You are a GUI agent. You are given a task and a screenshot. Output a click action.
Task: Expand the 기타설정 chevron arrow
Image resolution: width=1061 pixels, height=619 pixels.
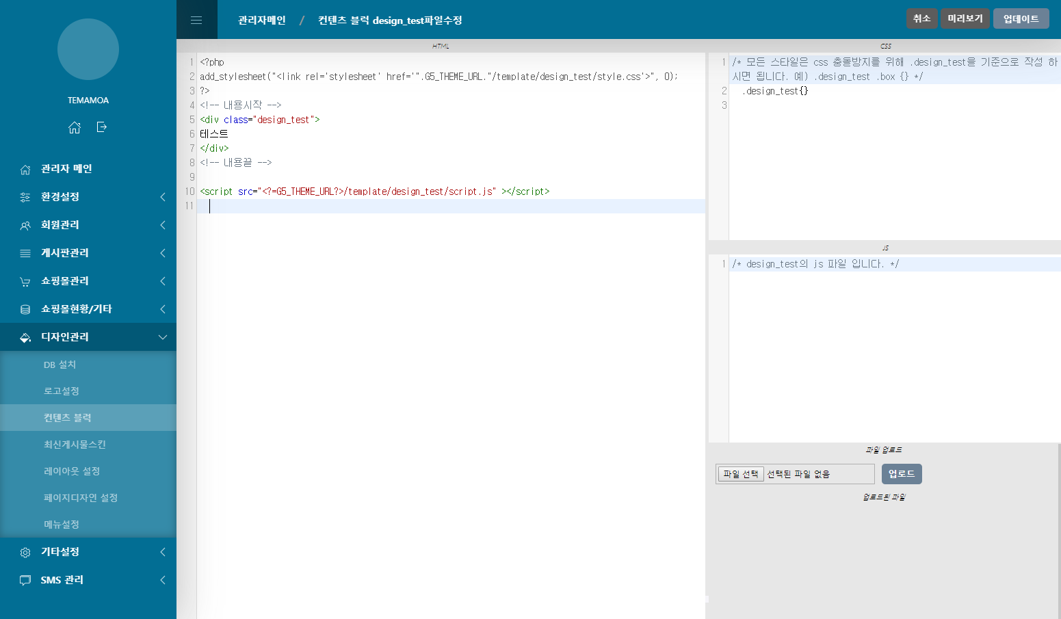click(163, 552)
